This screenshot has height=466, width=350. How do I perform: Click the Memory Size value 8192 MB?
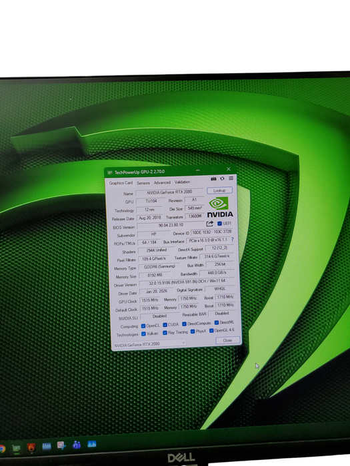point(155,275)
